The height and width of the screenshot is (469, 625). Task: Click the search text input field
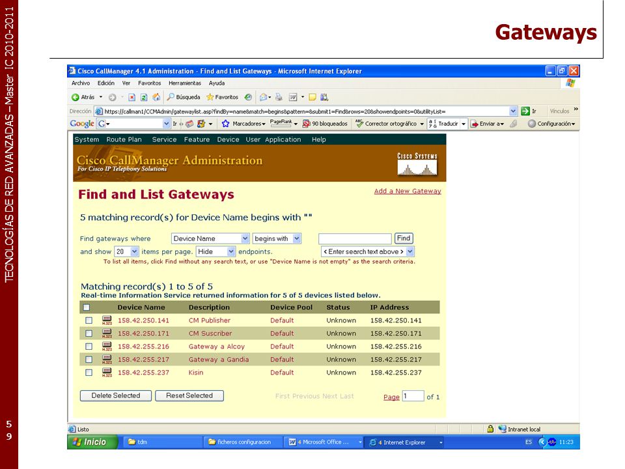pos(355,238)
